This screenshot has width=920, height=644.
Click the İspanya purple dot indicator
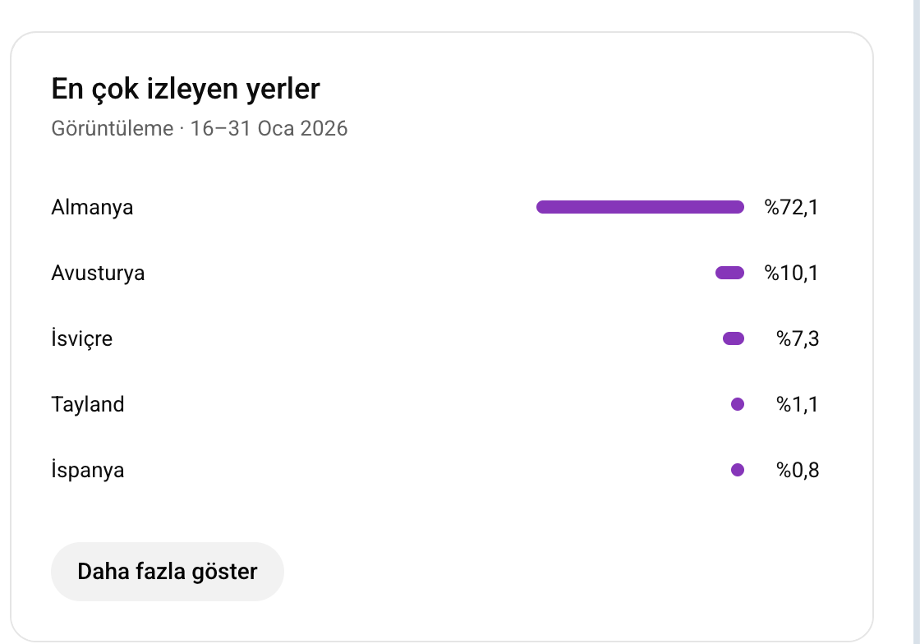coord(738,470)
